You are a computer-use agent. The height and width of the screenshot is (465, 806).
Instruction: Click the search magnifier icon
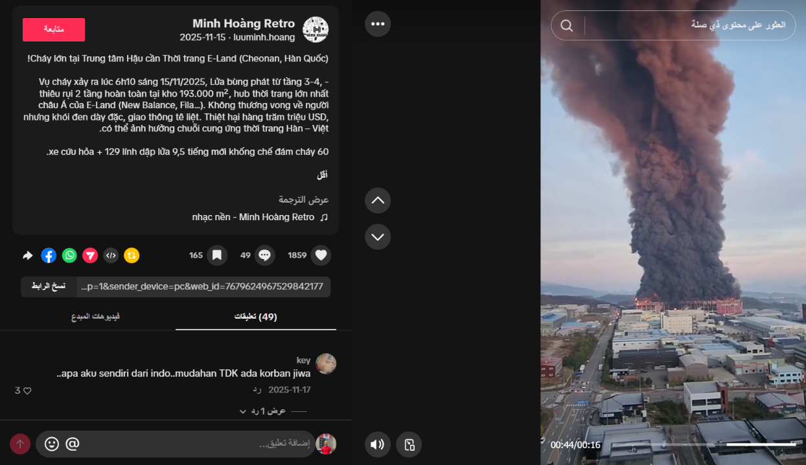pos(567,25)
